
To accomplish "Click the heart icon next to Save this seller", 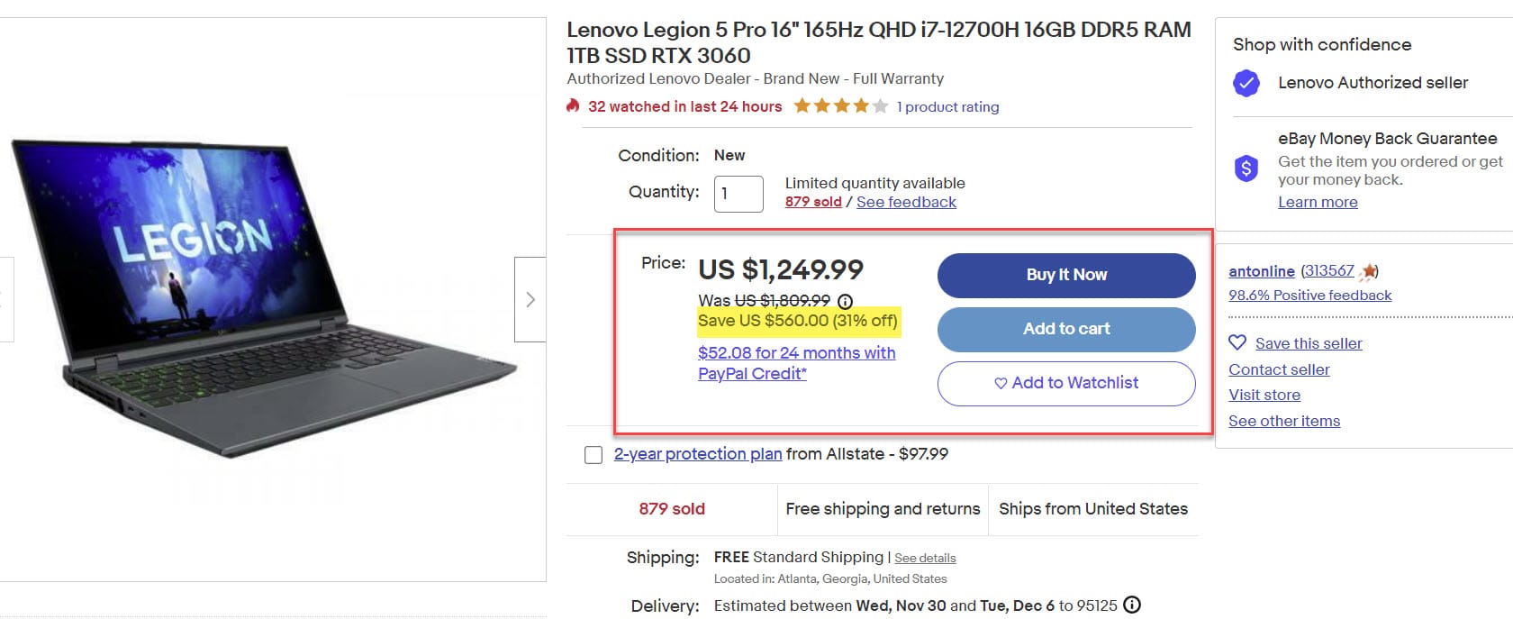I will (x=1237, y=342).
